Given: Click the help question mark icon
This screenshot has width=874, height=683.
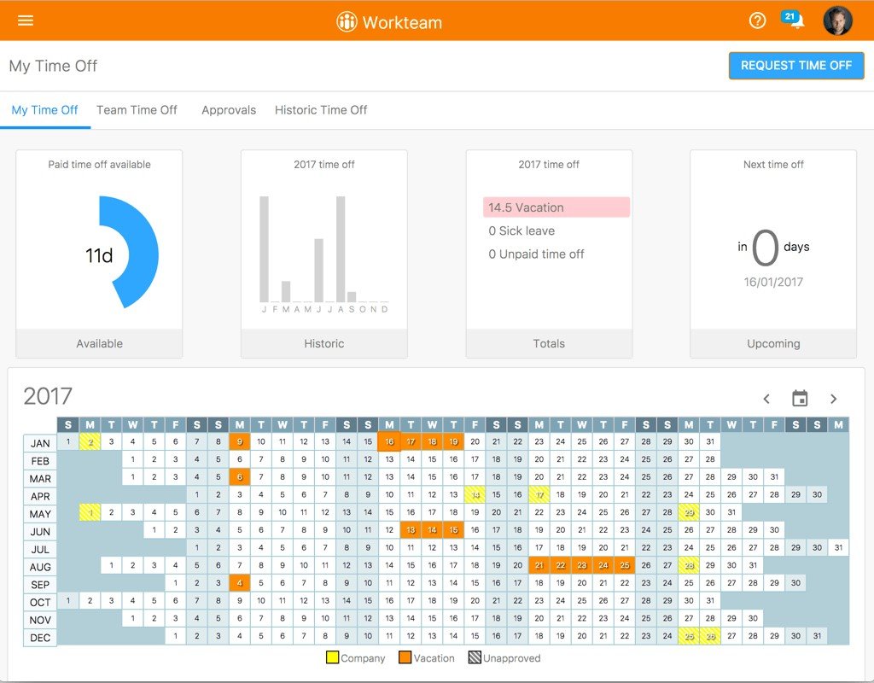Looking at the screenshot, I should 757,21.
